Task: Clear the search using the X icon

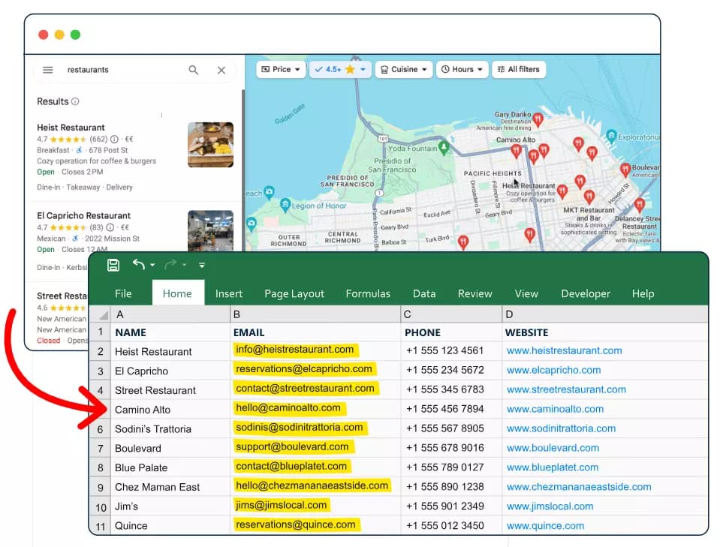Action: (x=221, y=69)
